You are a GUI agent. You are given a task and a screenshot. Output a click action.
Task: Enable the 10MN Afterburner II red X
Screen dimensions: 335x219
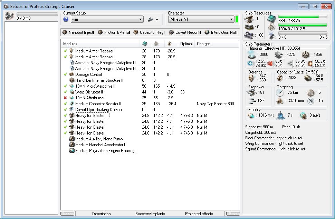pos(65,98)
